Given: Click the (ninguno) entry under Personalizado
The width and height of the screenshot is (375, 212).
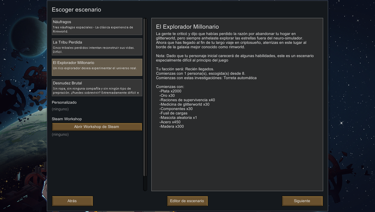Looking at the screenshot, I should click(x=60, y=109).
